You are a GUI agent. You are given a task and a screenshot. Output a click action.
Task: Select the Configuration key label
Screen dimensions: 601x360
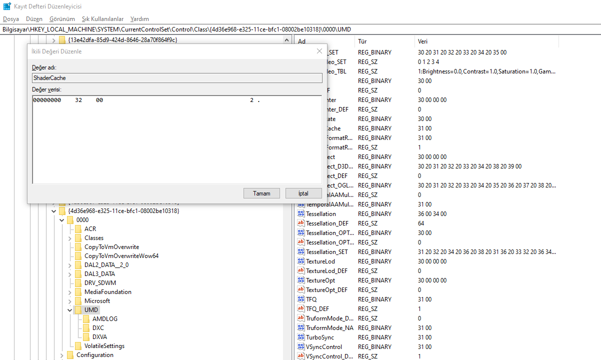click(95, 355)
